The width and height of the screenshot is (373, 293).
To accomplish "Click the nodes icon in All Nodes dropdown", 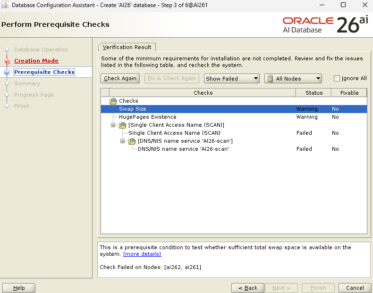I will coord(270,79).
